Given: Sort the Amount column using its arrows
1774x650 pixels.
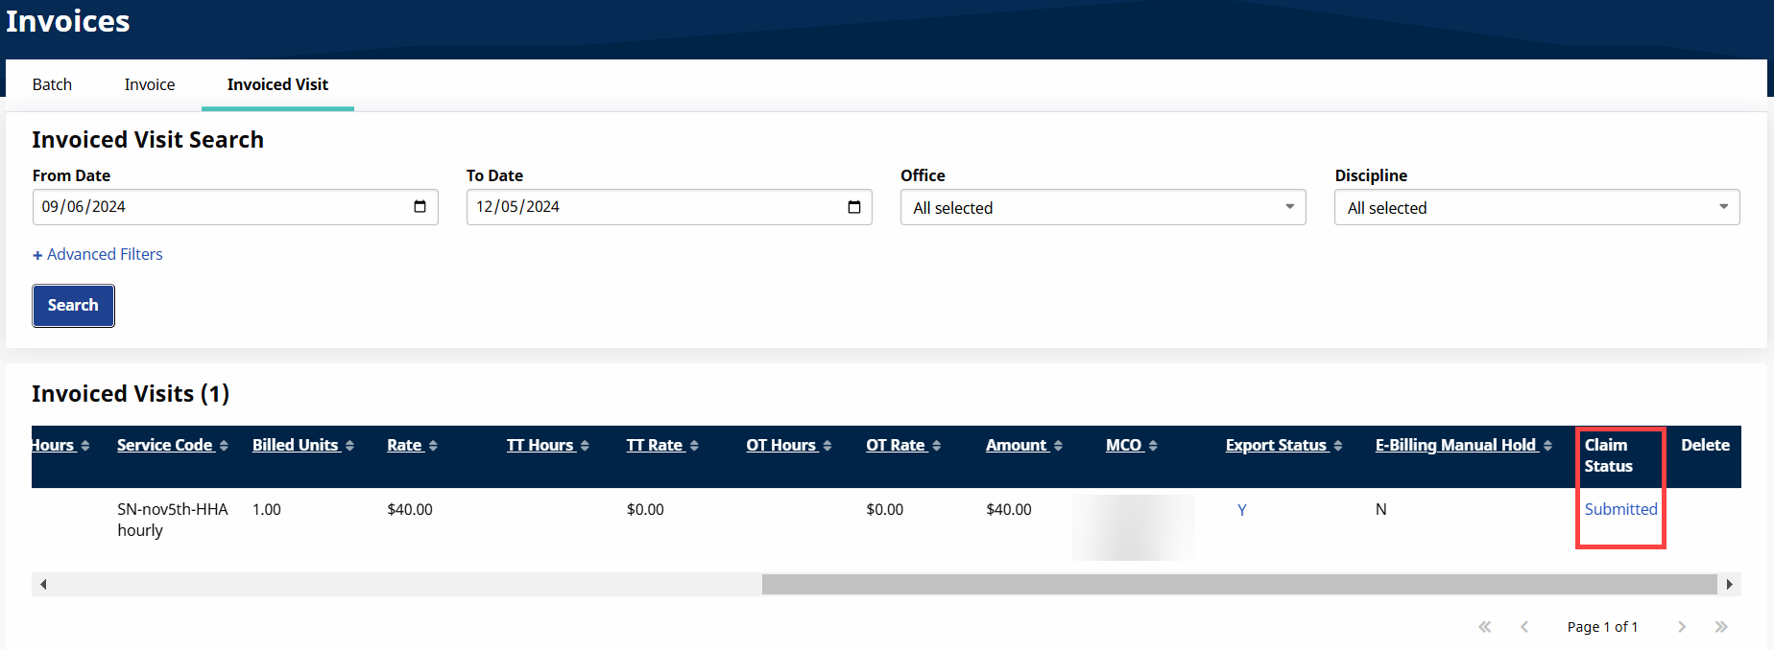Looking at the screenshot, I should pyautogui.click(x=1058, y=446).
